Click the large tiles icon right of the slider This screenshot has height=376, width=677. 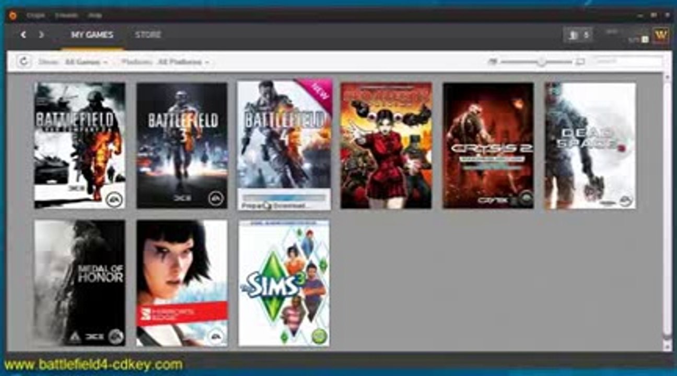pyautogui.click(x=580, y=62)
